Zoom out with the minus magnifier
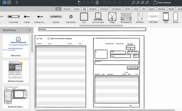This screenshot has height=111, width=182. (x=133, y=2)
